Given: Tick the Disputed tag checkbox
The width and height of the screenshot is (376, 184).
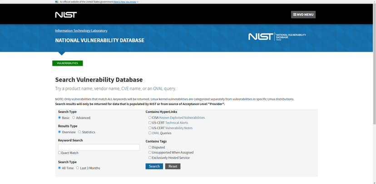Looking at the screenshot, I should pos(150,147).
